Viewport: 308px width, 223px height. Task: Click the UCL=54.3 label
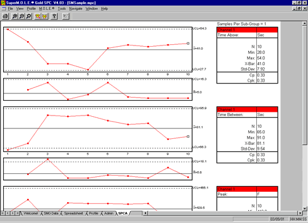point(200,28)
